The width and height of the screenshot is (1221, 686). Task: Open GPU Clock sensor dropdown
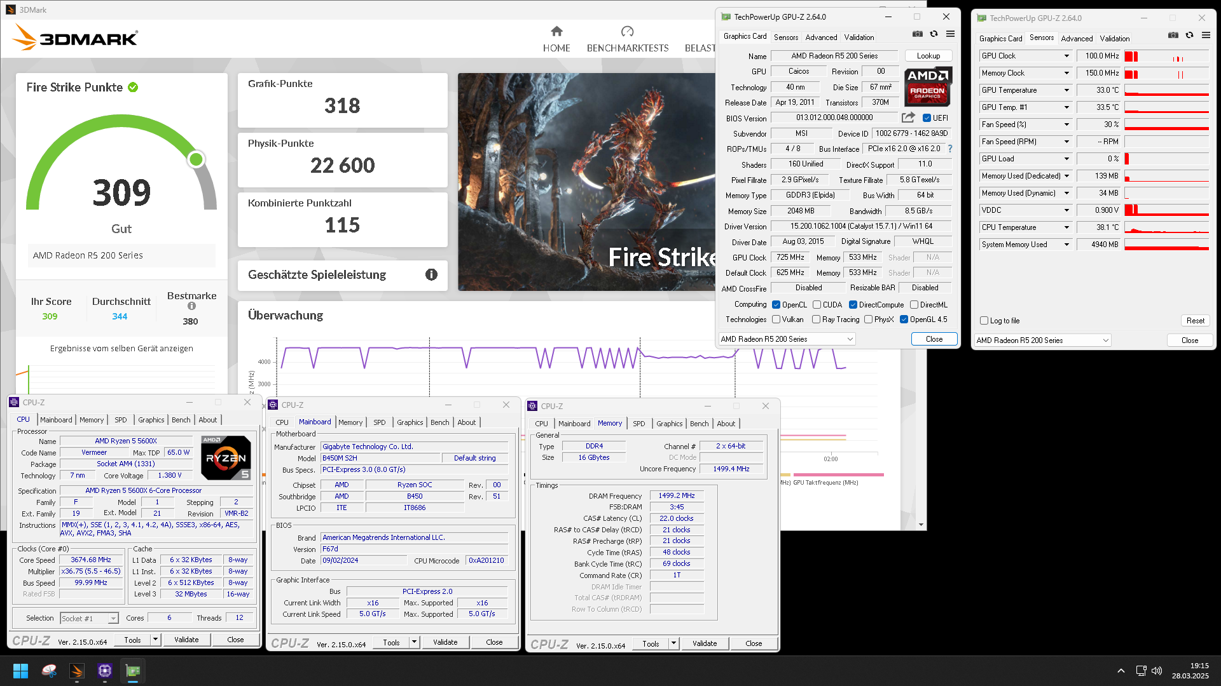point(1066,56)
